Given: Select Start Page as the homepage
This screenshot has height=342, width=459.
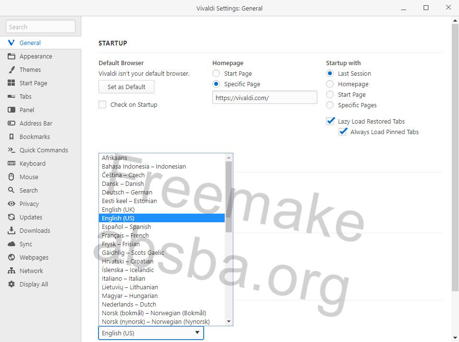Looking at the screenshot, I should [216, 73].
